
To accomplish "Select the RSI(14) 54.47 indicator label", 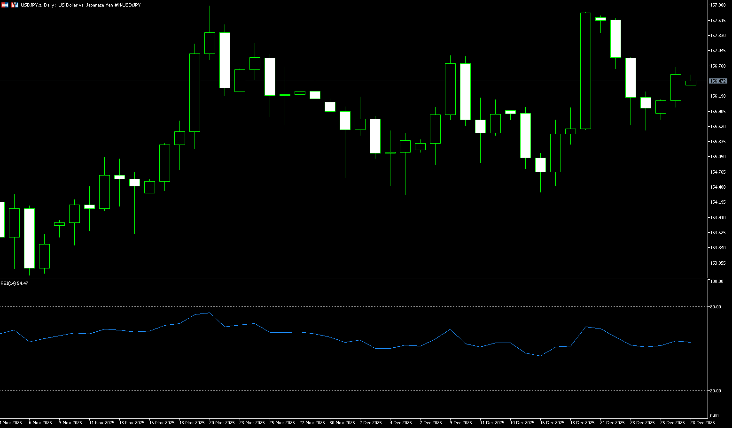I will (14, 283).
